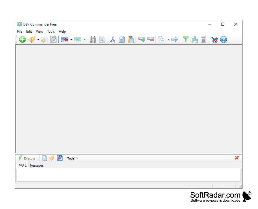Click the Paste clipboard icon

click(131, 39)
